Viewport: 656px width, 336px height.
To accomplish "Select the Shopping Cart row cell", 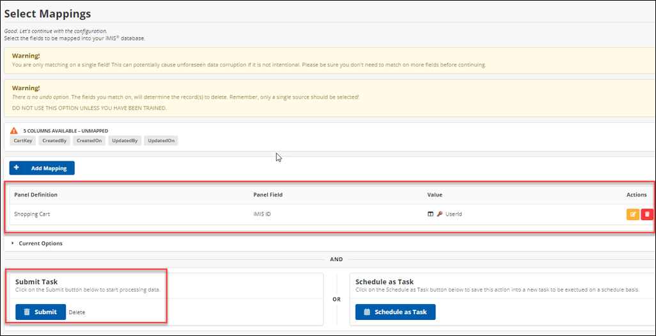I will (32, 214).
